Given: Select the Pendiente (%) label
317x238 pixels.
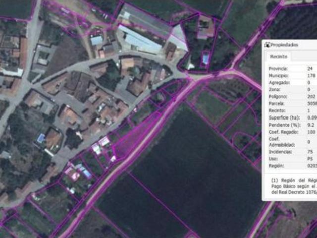Looking at the screenshot, I should pos(284,125).
